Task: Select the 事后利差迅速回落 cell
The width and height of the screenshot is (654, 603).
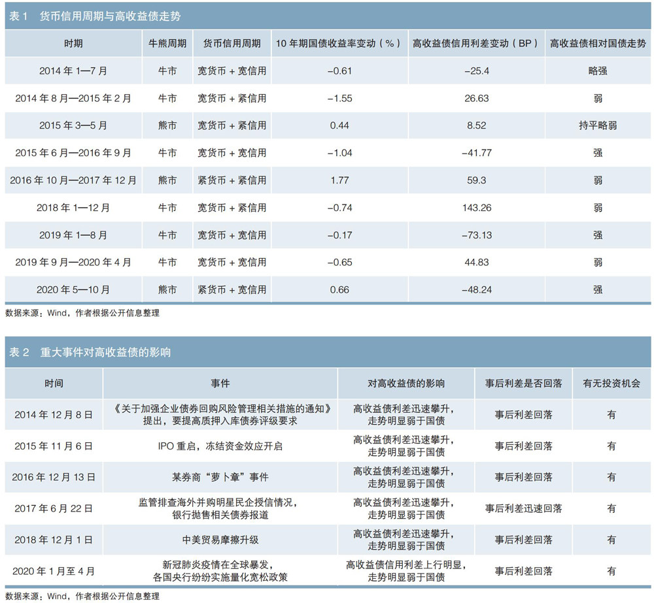Action: tap(523, 508)
